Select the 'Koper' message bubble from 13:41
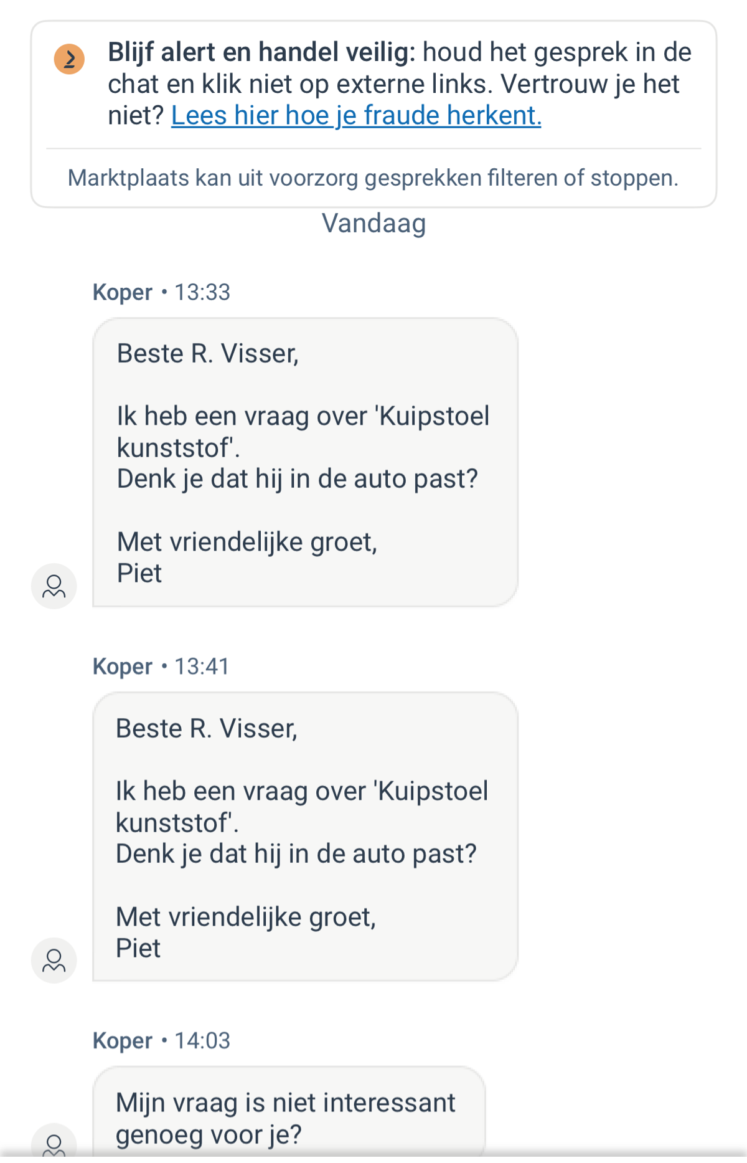This screenshot has width=747, height=1163. (x=305, y=836)
